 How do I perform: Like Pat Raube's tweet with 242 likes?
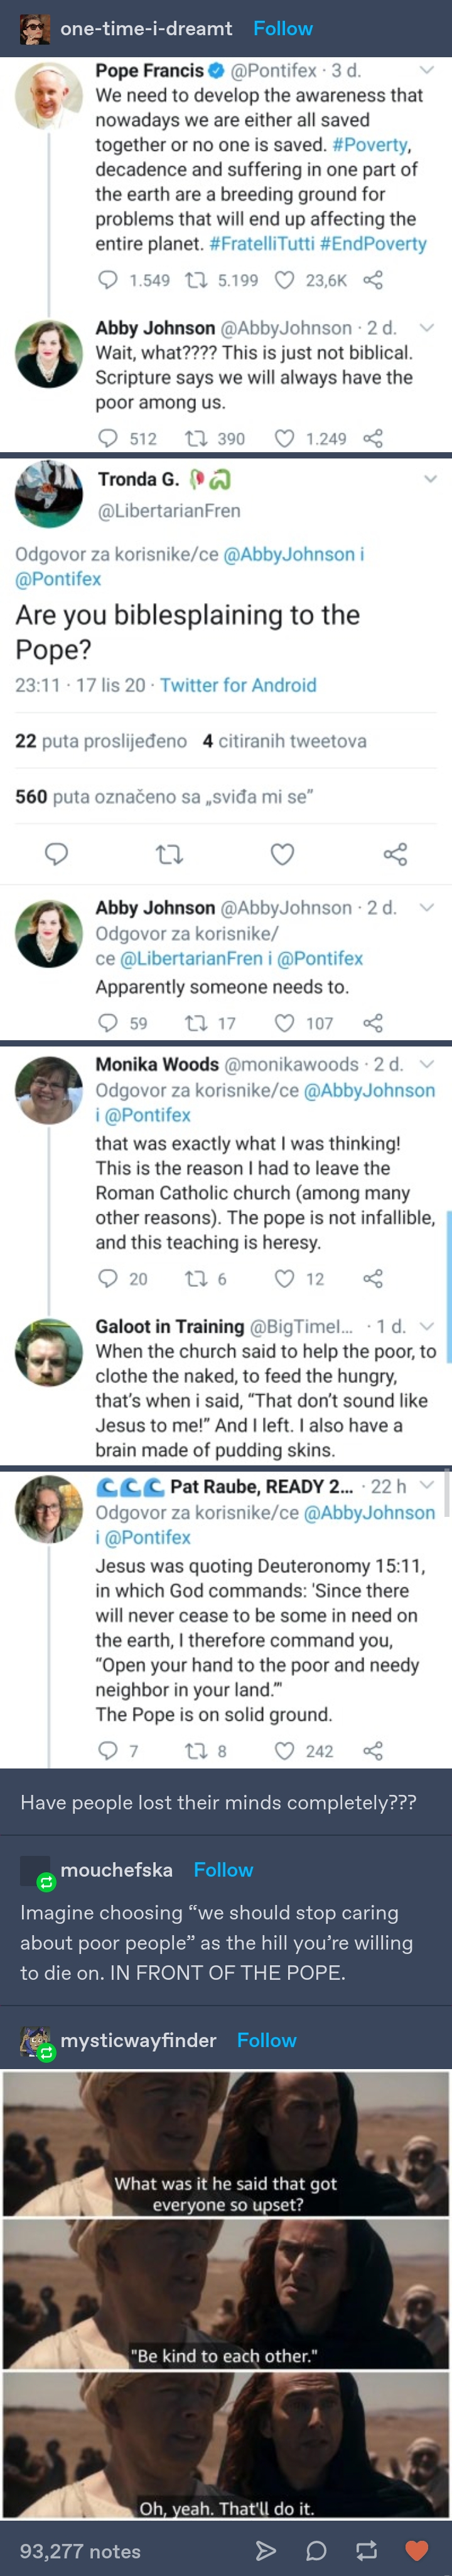(x=284, y=1750)
